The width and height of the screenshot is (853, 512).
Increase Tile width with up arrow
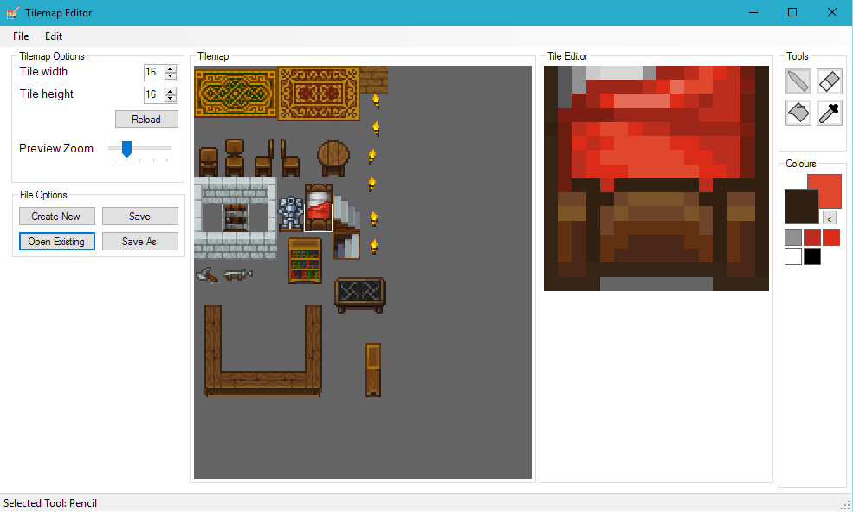tap(171, 68)
